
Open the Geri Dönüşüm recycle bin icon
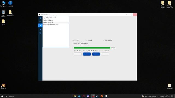3,13
